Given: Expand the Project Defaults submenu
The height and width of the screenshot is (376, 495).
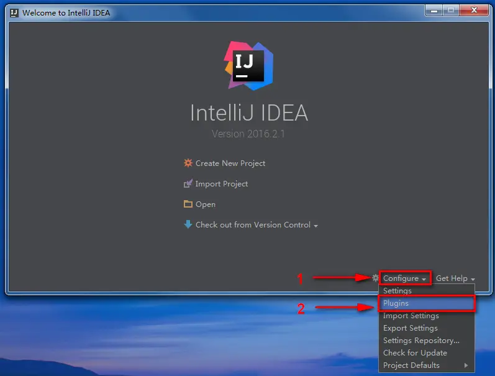Looking at the screenshot, I should [427, 365].
